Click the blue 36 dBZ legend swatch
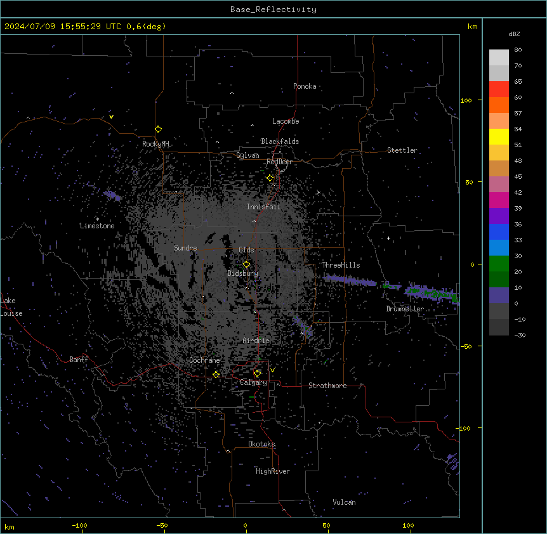 click(499, 231)
